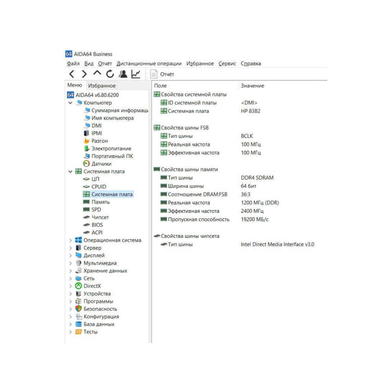The image size is (392, 392).
Task: Open the Справка menu
Action: [251, 64]
